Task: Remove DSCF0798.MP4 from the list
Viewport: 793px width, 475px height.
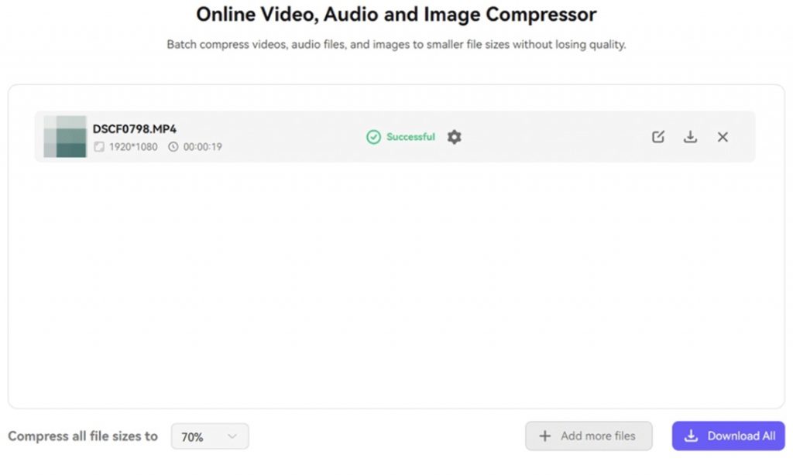Action: click(723, 137)
